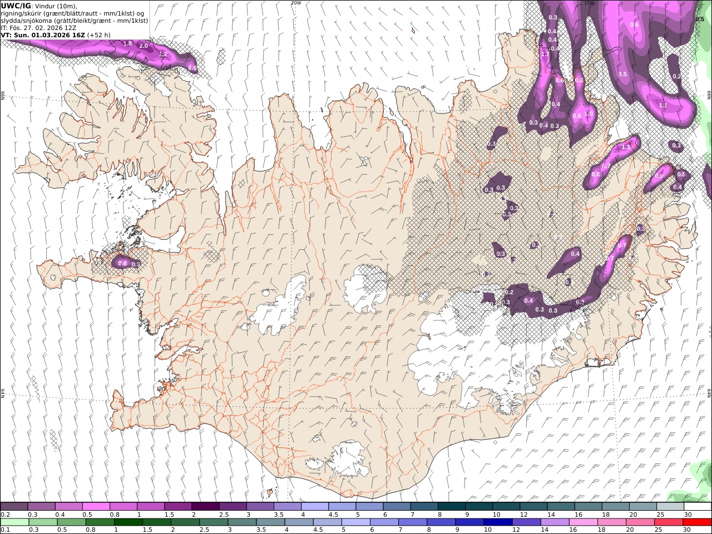Pick the palest green rain-legend swatch labeled 0.1
The image size is (712, 534).
point(14,522)
